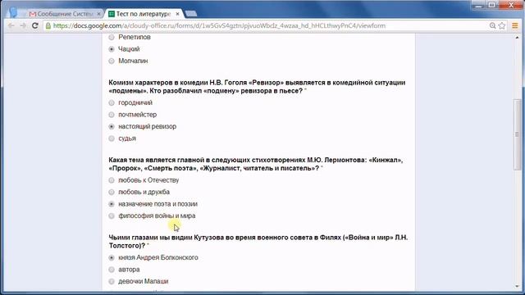
Task: Open the Chrome menu hamburger icon
Action: [515, 25]
